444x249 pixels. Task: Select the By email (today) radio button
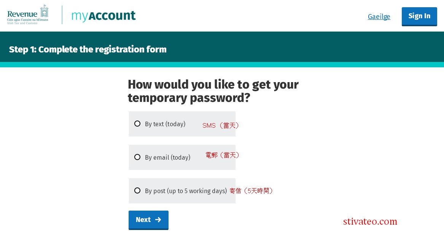click(x=137, y=157)
